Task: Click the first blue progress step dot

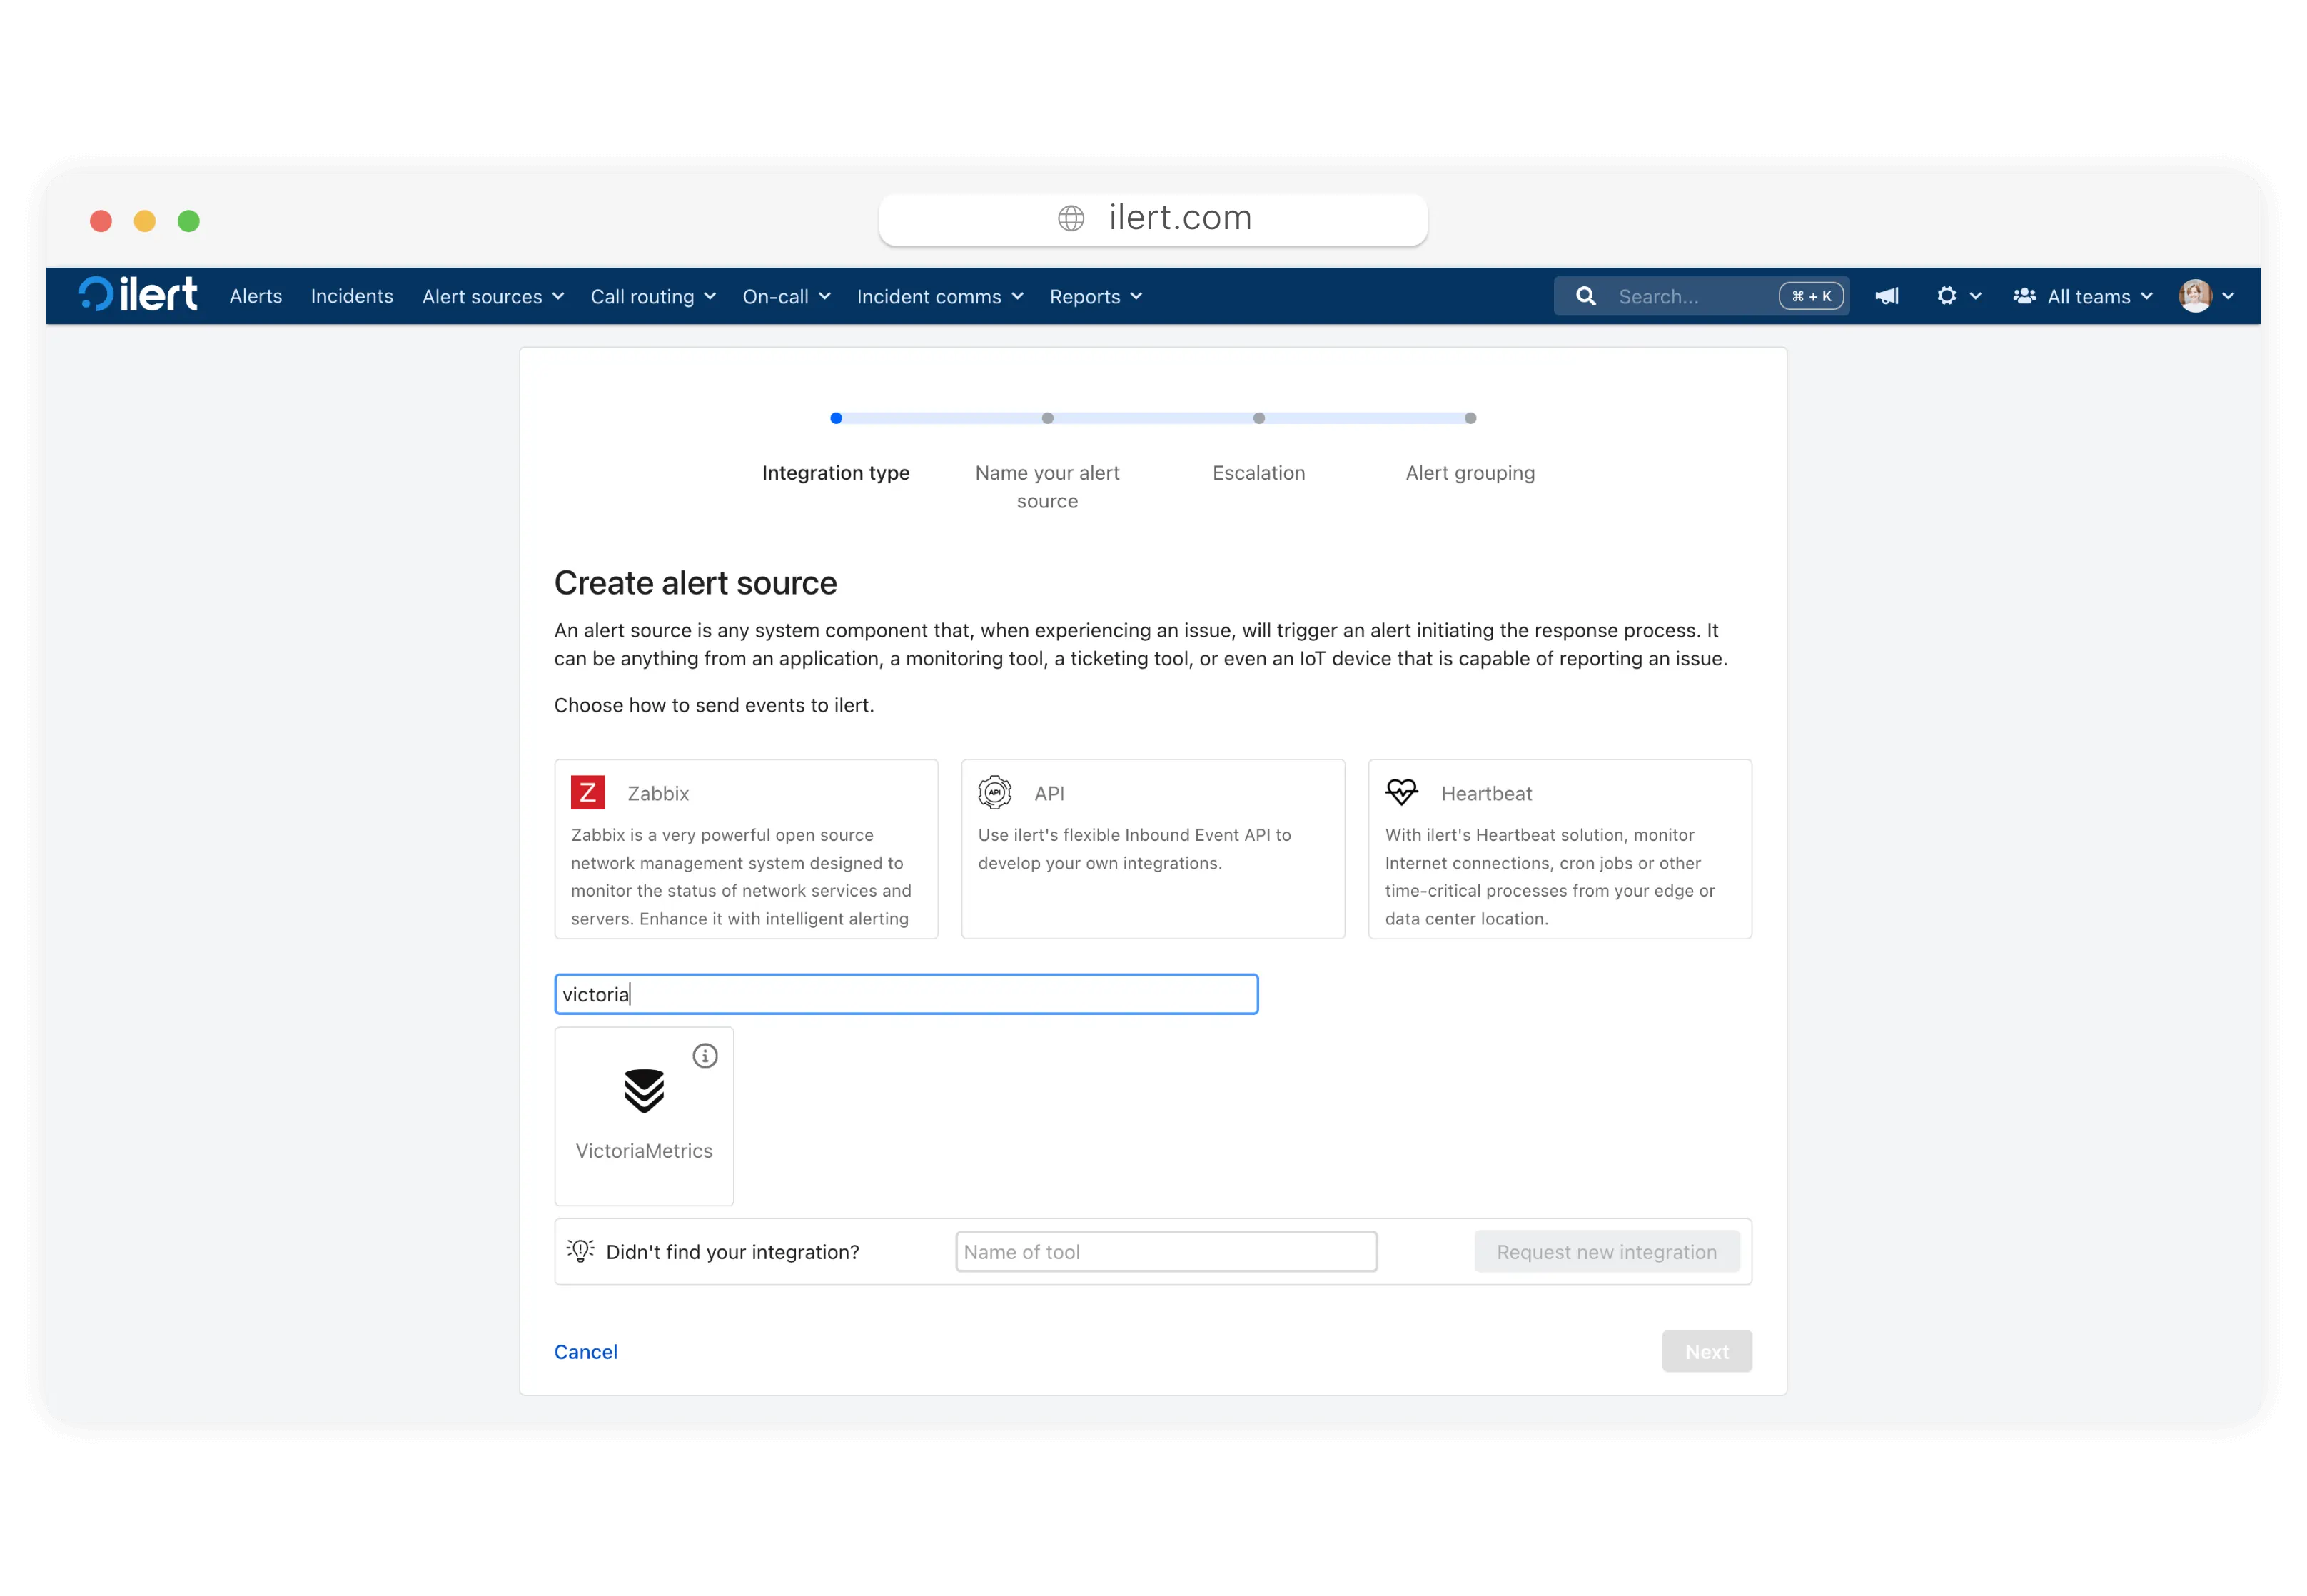Action: tap(836, 418)
